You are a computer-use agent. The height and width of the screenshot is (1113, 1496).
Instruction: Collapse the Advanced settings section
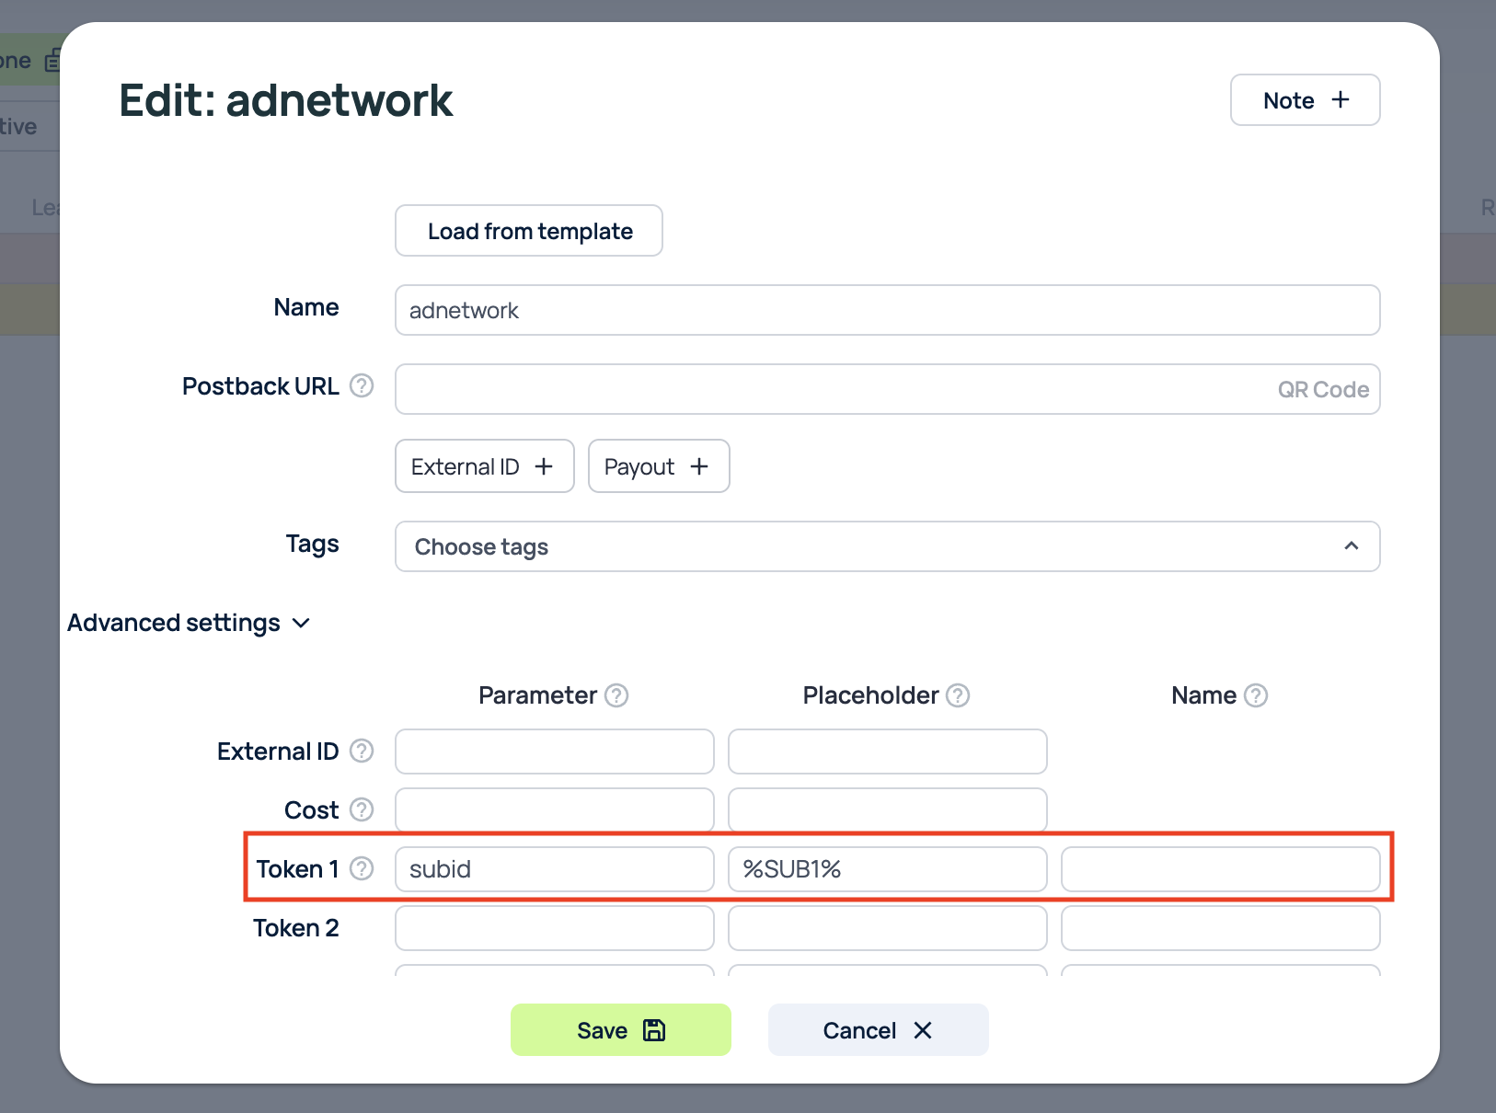point(189,623)
